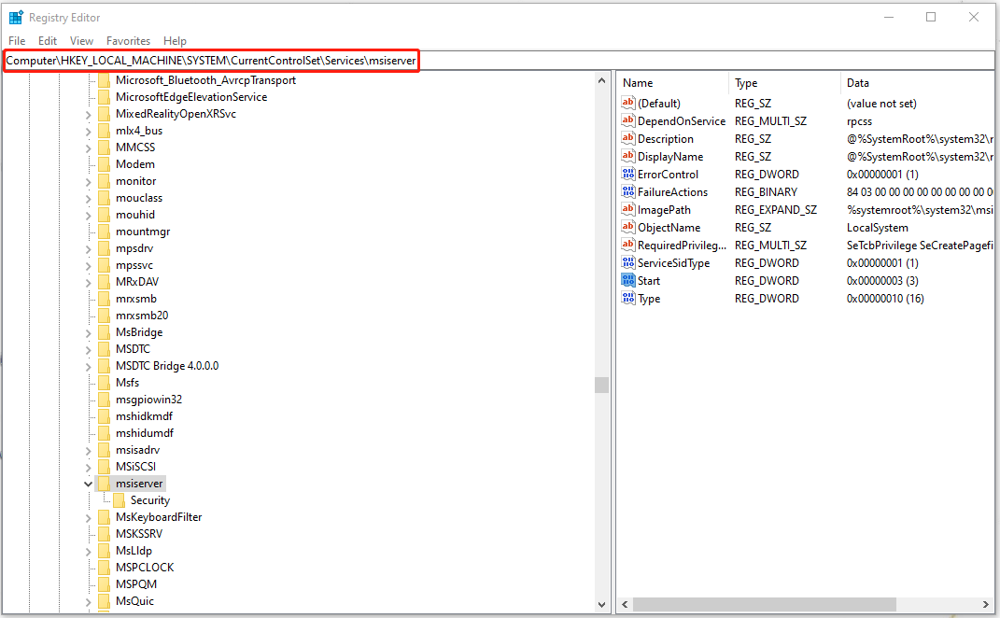Click the Registry Editor app icon in title bar
The image size is (1000, 618).
tap(16, 17)
